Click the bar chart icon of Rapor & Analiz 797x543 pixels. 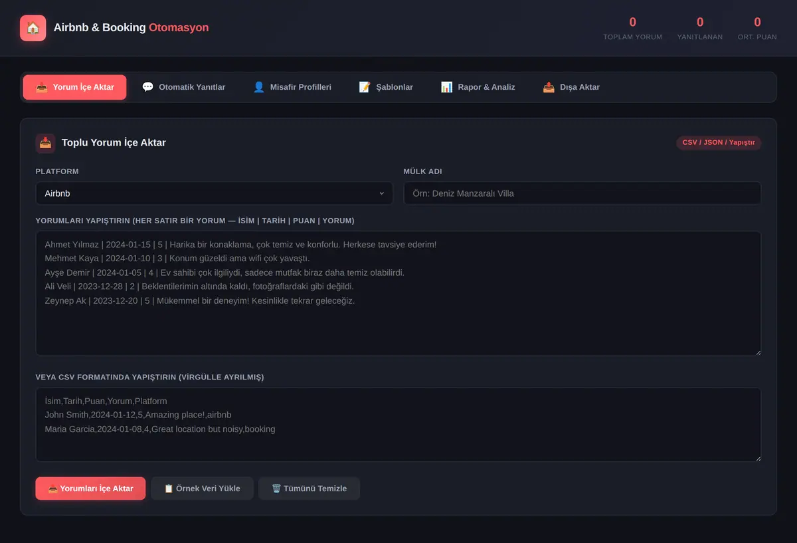446,87
